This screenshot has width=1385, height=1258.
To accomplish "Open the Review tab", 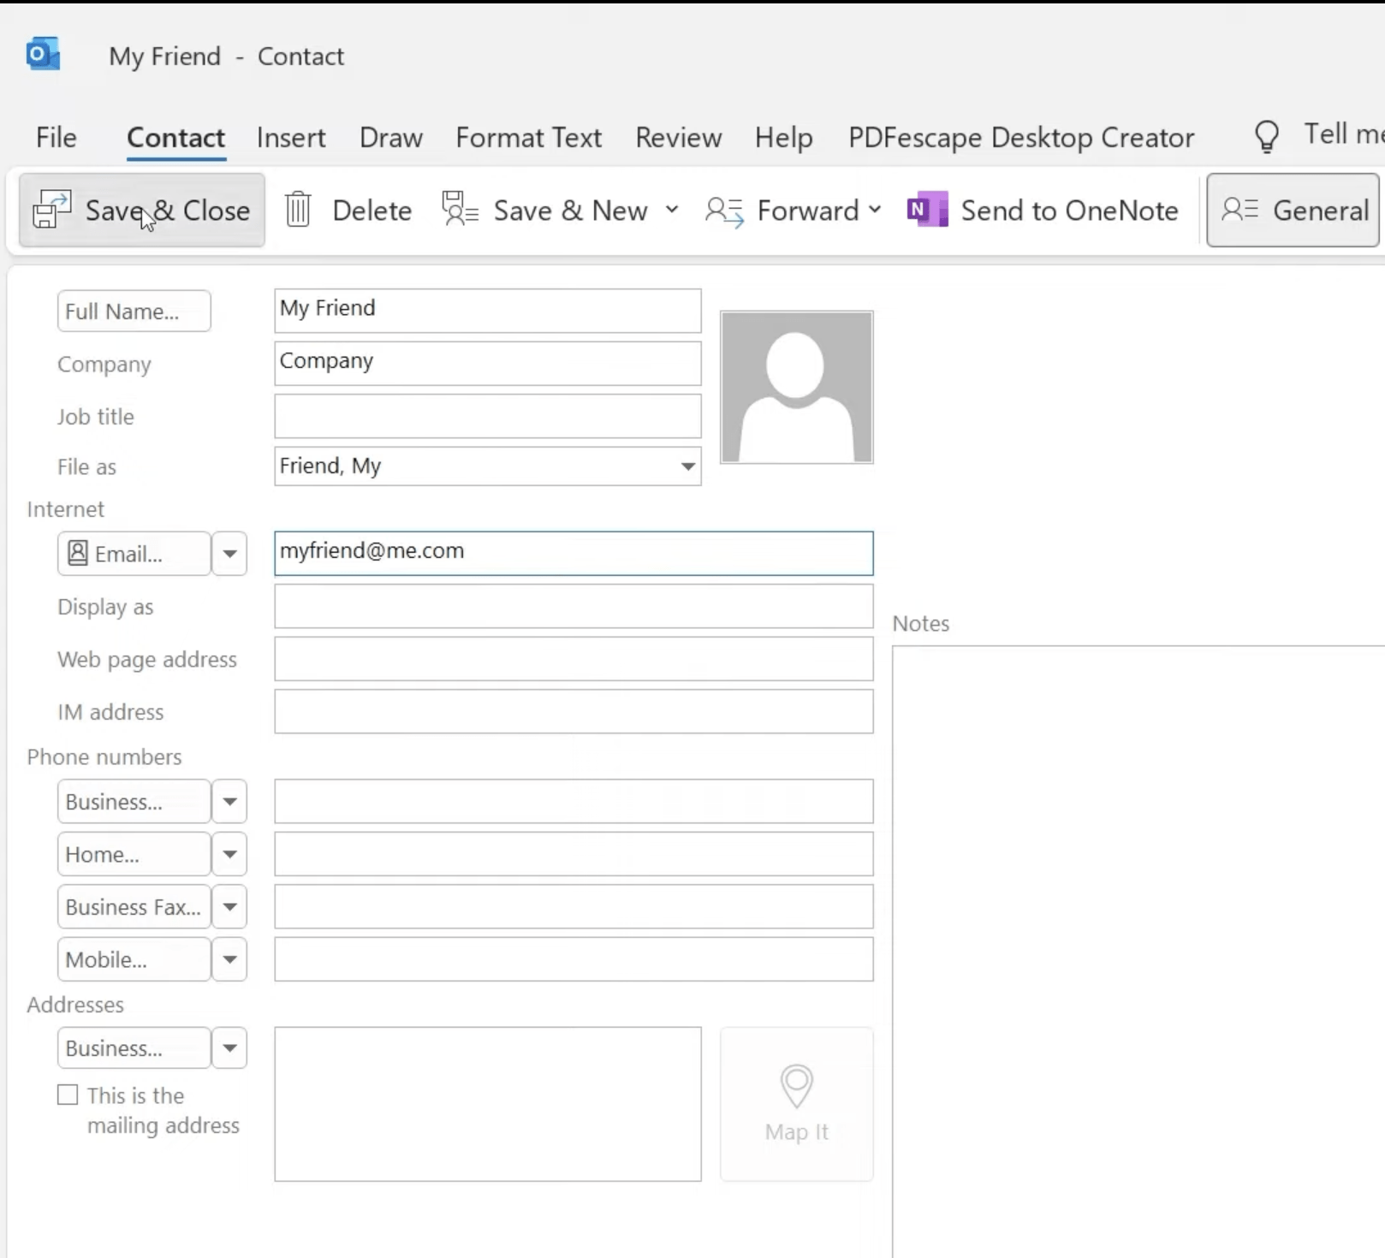I will (x=679, y=138).
